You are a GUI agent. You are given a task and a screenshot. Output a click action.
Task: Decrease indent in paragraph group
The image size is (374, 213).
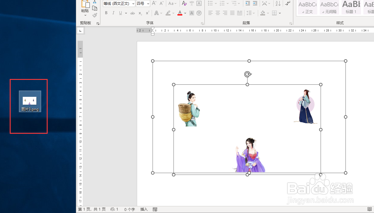pos(248,3)
